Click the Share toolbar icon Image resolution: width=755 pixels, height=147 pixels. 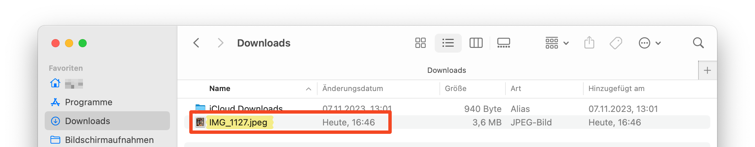589,43
